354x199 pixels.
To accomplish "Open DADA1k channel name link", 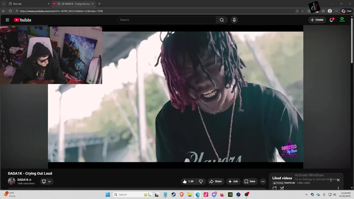I will (x=23, y=180).
